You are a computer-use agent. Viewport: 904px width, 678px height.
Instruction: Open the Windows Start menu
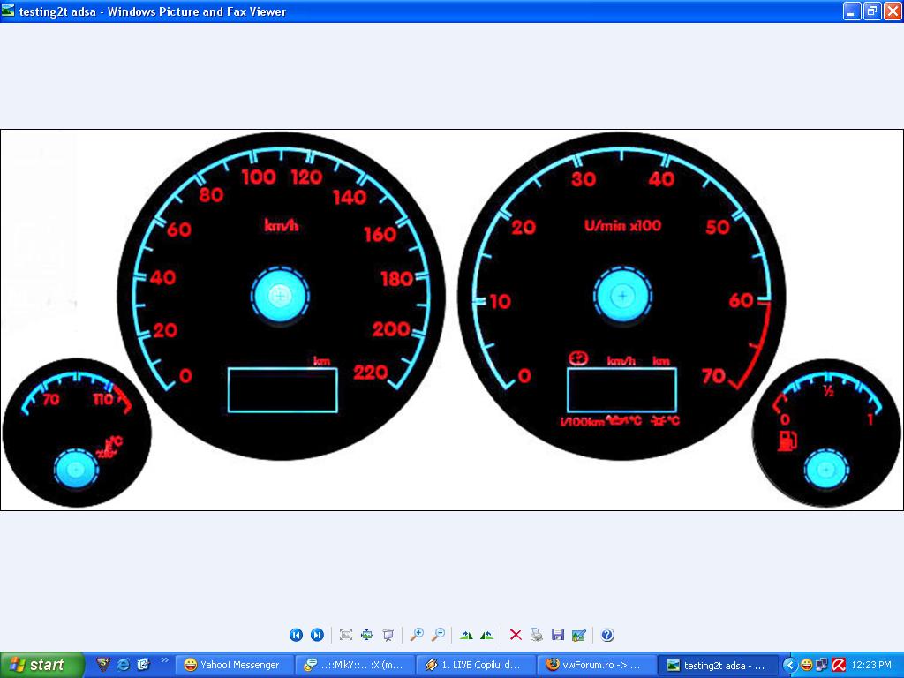(x=41, y=665)
